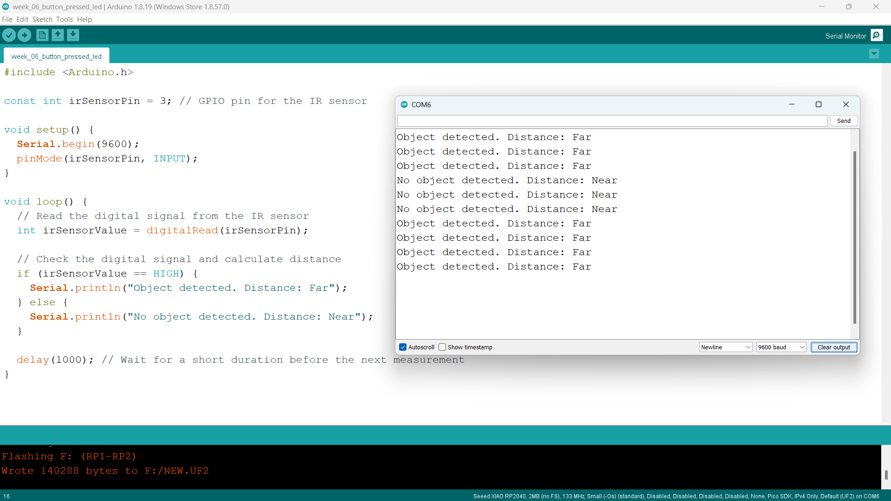Click the Verify sketch checkmark icon
Screen dimensions: 891x501
click(9, 35)
